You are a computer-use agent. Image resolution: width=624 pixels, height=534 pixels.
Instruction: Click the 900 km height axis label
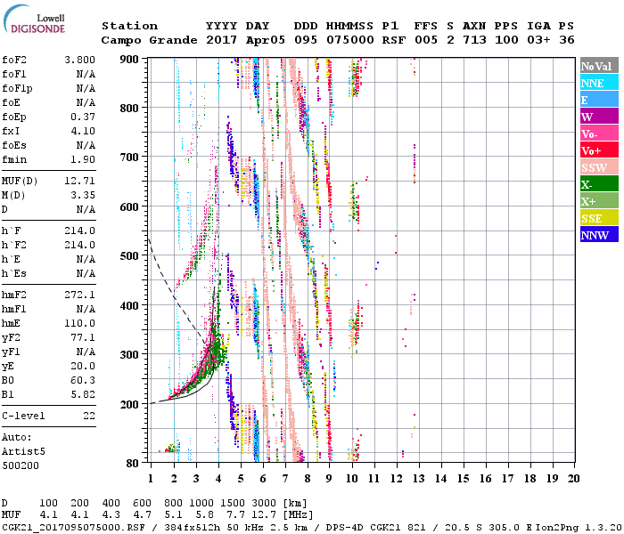click(x=131, y=59)
